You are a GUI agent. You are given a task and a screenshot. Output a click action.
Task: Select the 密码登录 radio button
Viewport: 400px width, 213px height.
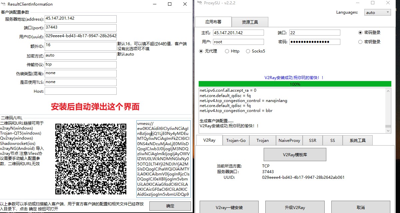coord(360,33)
